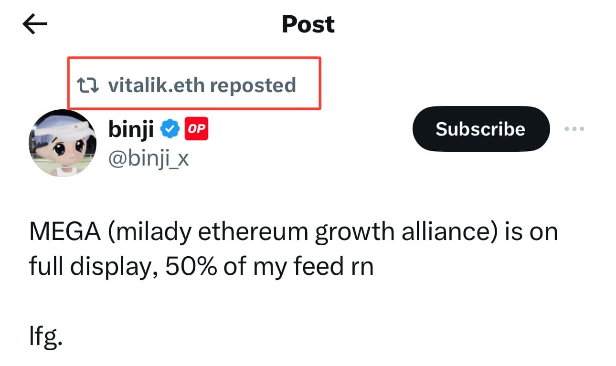Open vitalik.eth's profile via reposted label
The width and height of the screenshot is (616, 366).
tap(202, 84)
